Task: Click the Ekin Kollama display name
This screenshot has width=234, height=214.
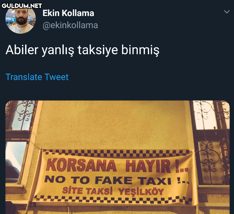Action: [68, 13]
